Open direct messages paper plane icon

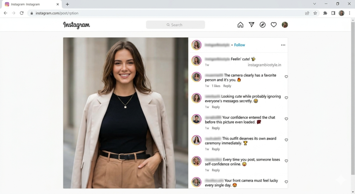(x=252, y=25)
